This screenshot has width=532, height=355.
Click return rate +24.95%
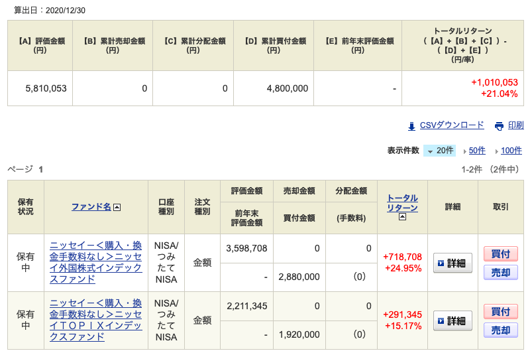click(403, 268)
